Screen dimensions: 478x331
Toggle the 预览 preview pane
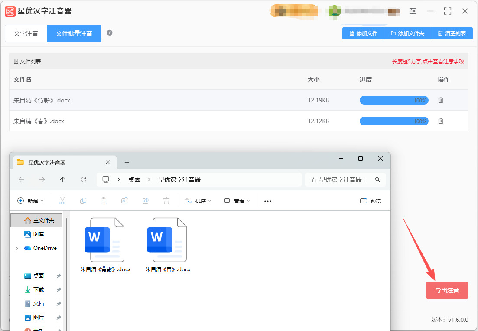pos(371,201)
